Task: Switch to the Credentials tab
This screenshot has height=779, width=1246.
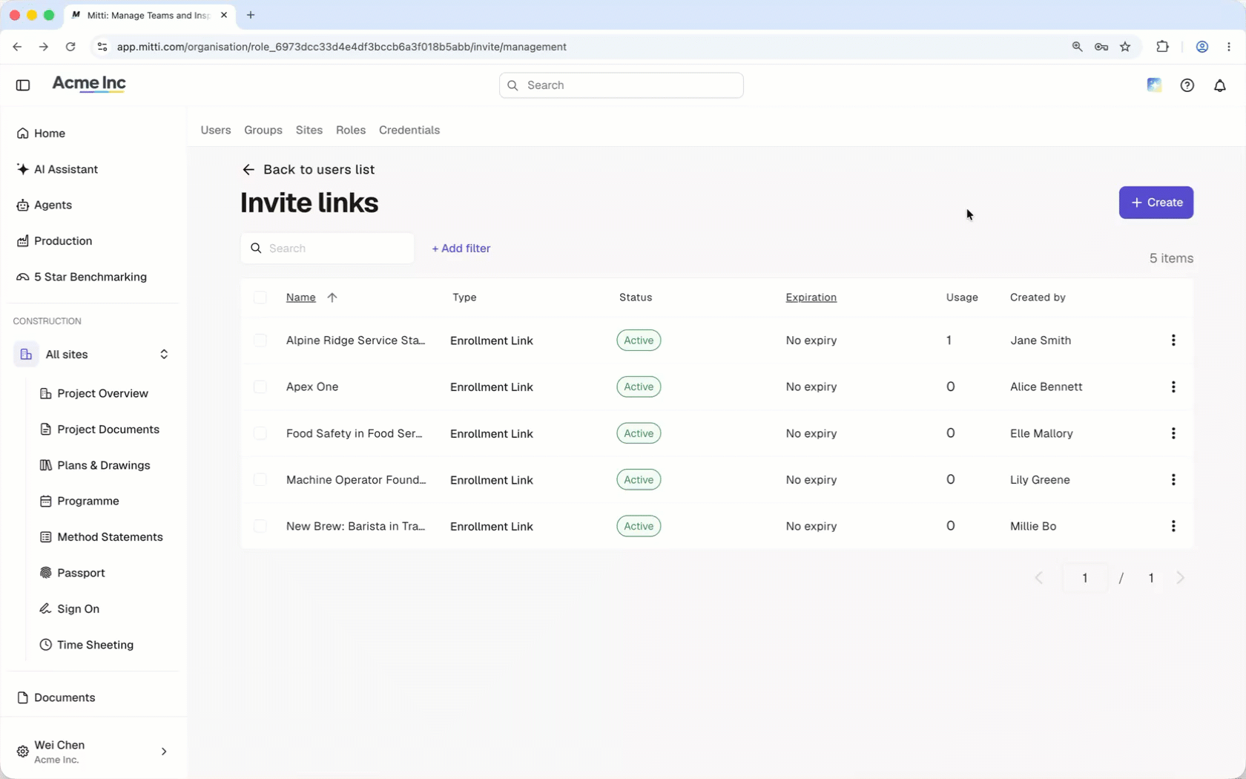Action: tap(409, 130)
